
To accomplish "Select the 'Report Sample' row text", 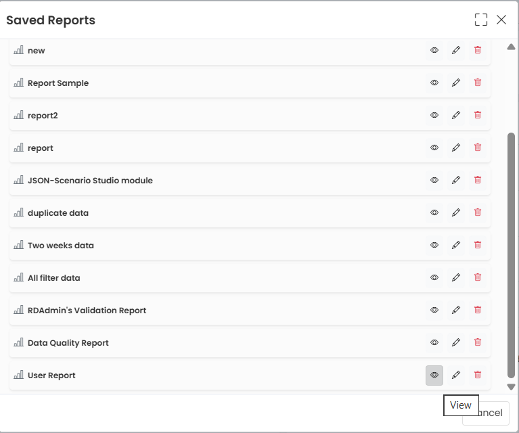I will point(58,83).
